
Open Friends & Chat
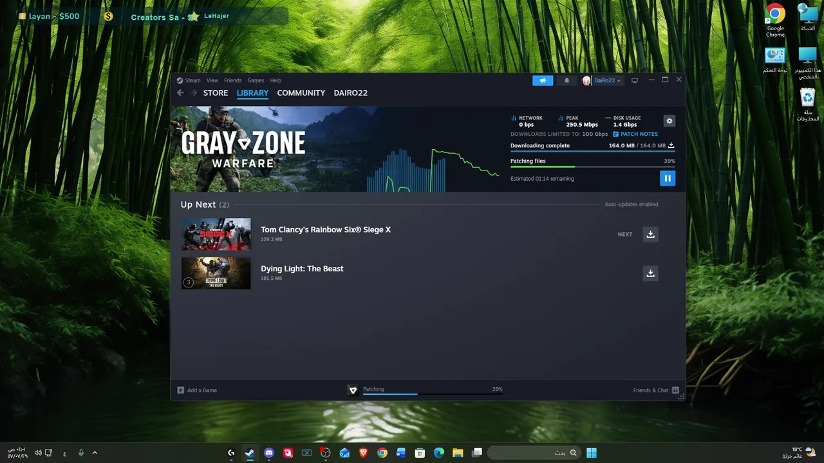[655, 390]
